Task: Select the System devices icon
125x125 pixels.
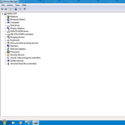Action: (x=8, y=61)
